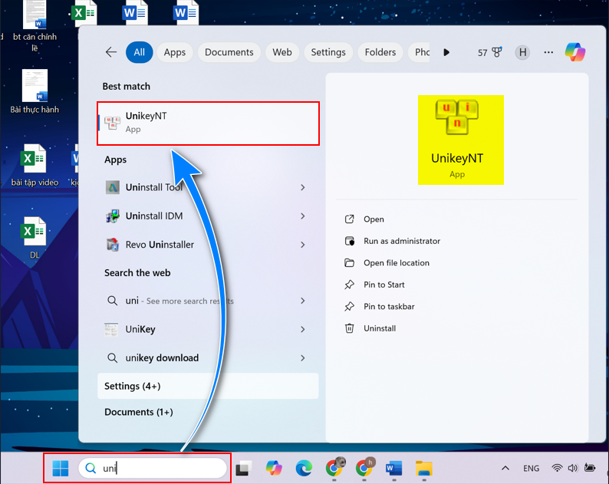Open File Explorer from the taskbar
Image resolution: width=609 pixels, height=484 pixels.
click(x=423, y=468)
